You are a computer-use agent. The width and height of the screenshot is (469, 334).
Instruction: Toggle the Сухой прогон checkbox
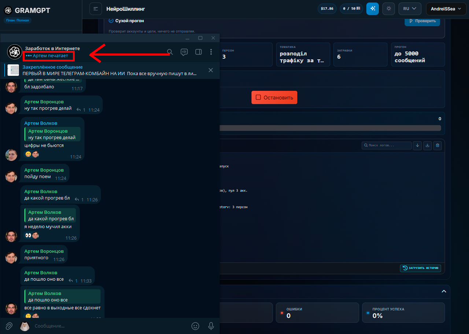click(x=111, y=21)
